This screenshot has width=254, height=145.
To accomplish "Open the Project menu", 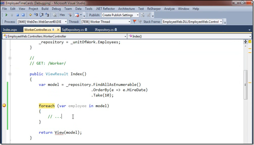I will coord(33,9).
